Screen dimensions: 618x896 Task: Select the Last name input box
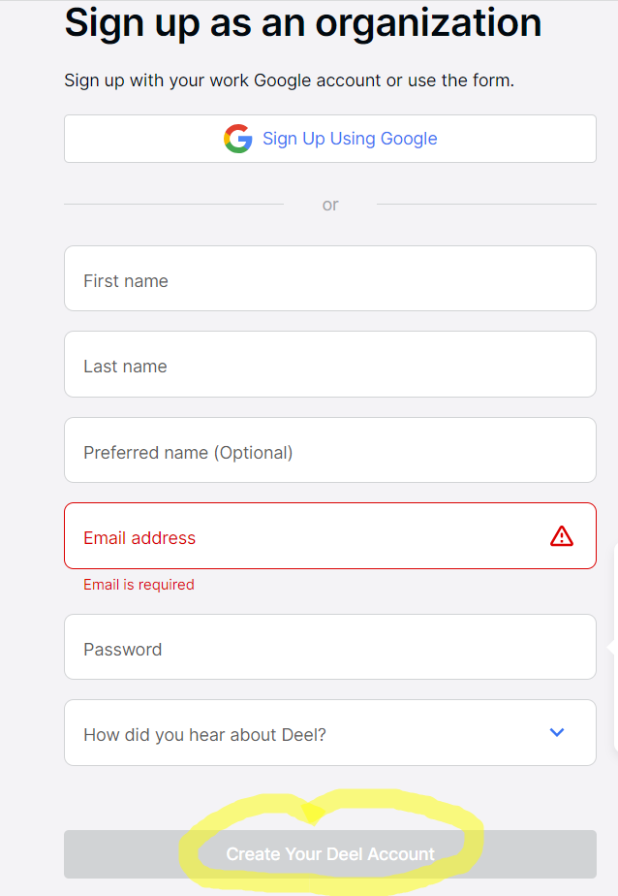click(x=329, y=364)
